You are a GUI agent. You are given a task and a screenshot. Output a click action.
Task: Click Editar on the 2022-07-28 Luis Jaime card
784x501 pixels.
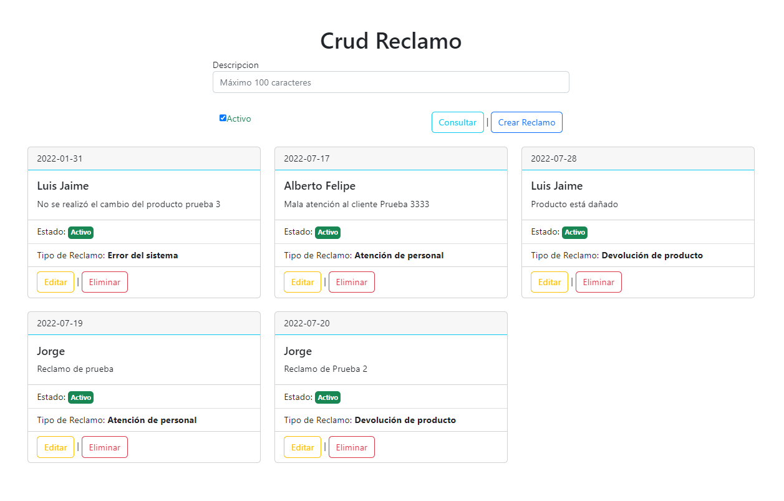tap(549, 281)
